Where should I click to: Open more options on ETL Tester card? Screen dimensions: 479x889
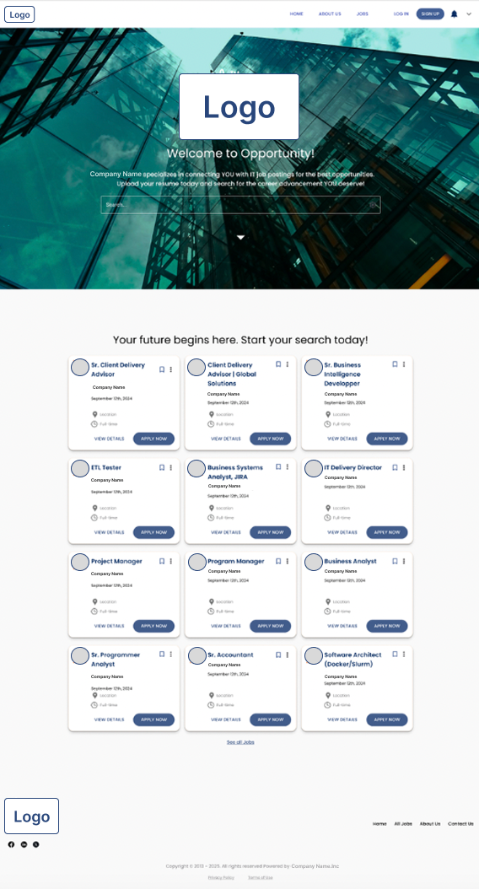click(170, 468)
